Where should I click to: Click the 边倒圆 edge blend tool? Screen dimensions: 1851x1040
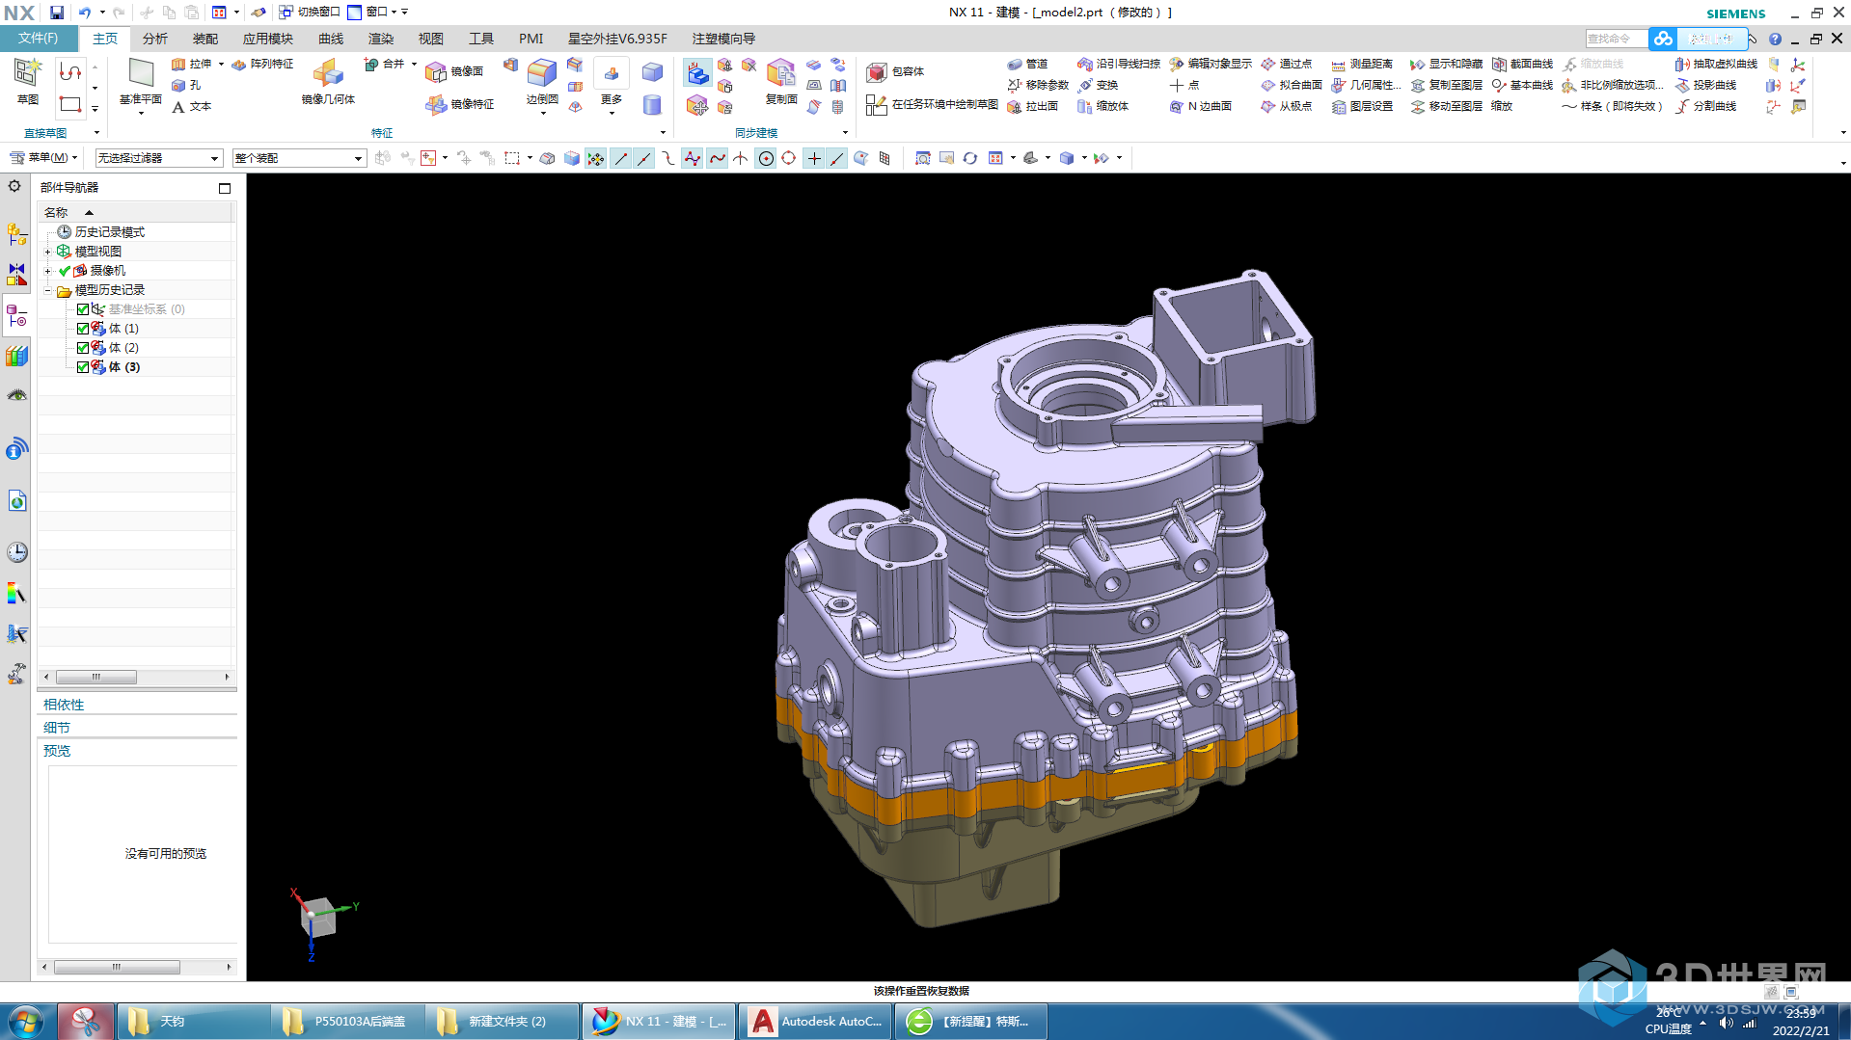point(542,82)
